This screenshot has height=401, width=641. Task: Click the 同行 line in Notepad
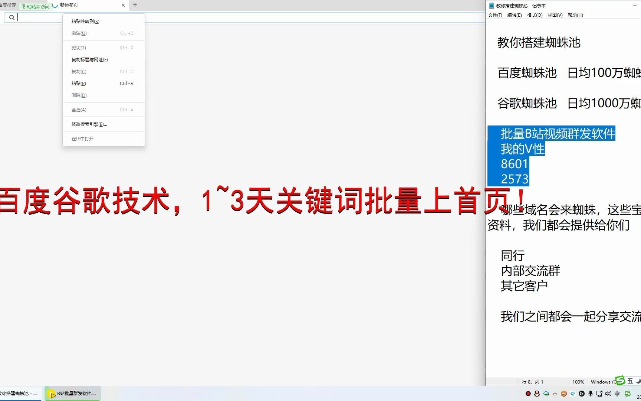pos(513,255)
